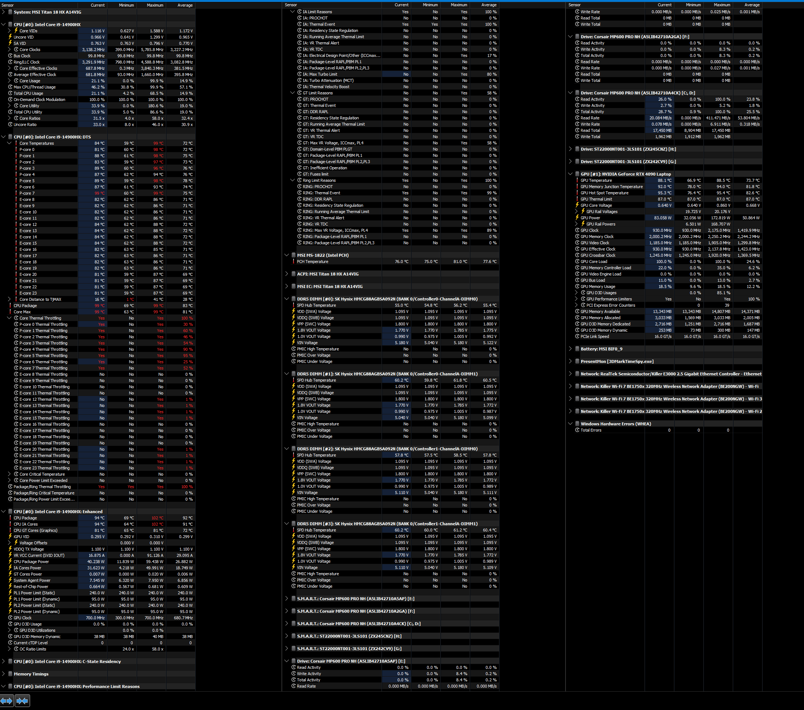
Task: Select the GPU Temperature row label
Action: point(596,180)
